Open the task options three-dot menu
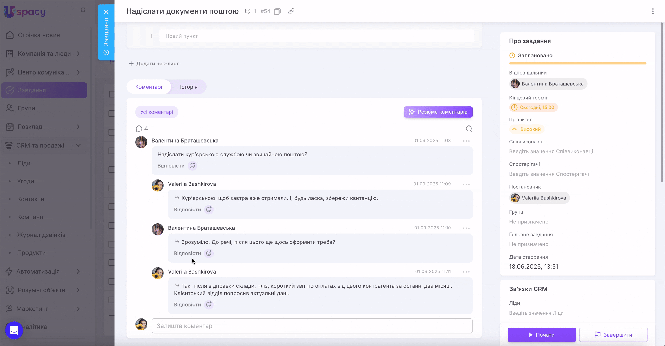 click(653, 11)
